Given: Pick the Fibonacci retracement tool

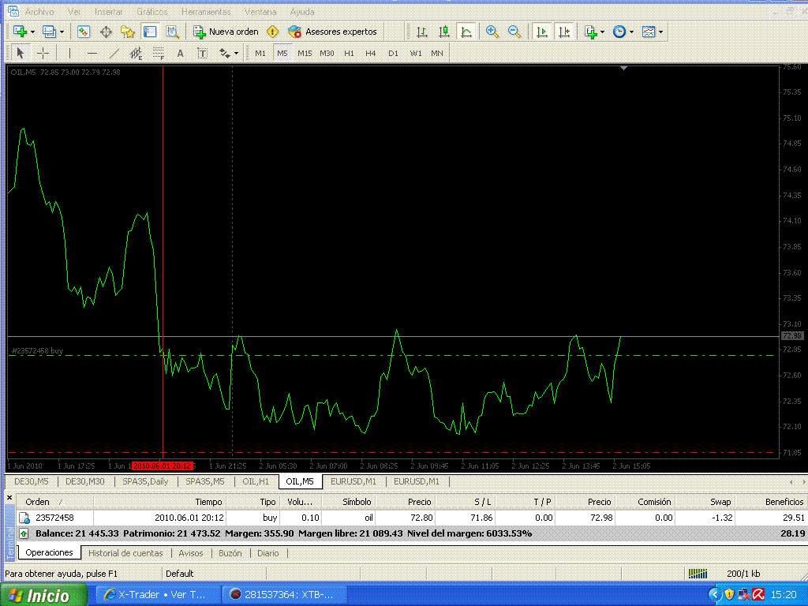Looking at the screenshot, I should [159, 53].
